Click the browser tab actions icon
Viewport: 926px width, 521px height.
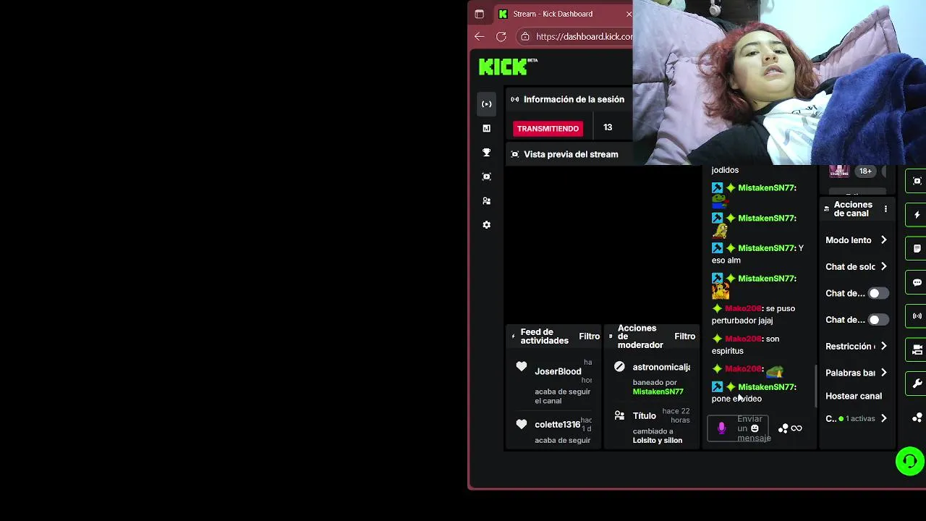[x=479, y=14]
